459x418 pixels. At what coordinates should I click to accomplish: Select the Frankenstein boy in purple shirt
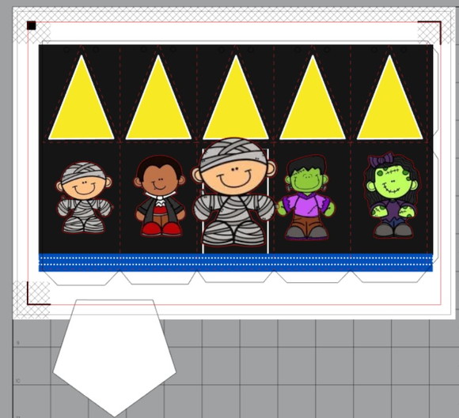click(306, 198)
